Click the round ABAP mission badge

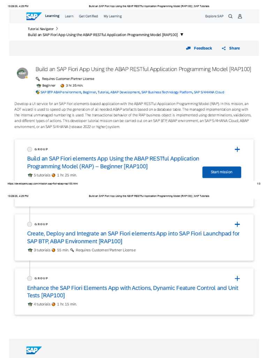pyautogui.click(x=22, y=73)
